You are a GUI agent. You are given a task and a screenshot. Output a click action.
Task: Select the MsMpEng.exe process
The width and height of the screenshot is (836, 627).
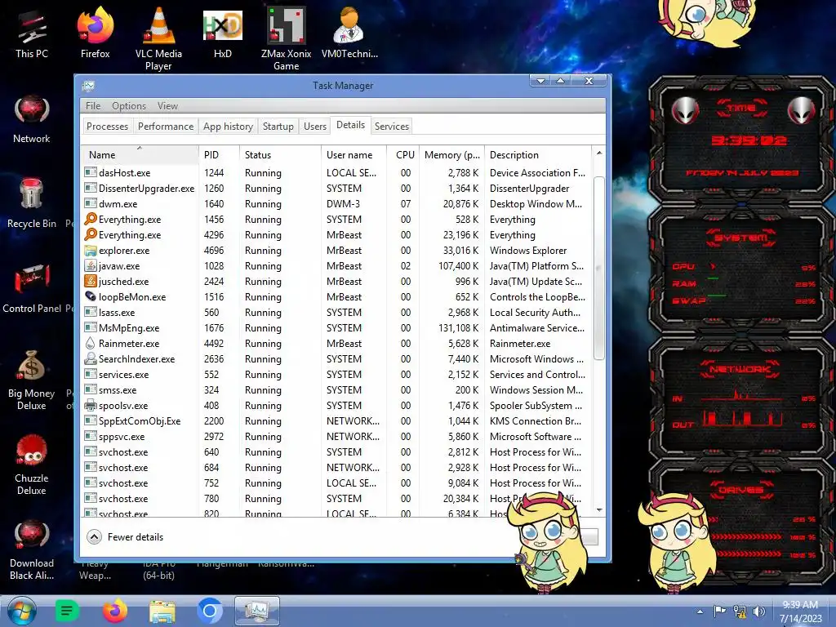[336, 327]
